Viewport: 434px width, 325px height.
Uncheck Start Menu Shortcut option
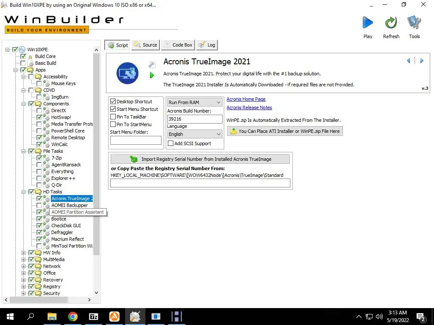click(x=113, y=109)
